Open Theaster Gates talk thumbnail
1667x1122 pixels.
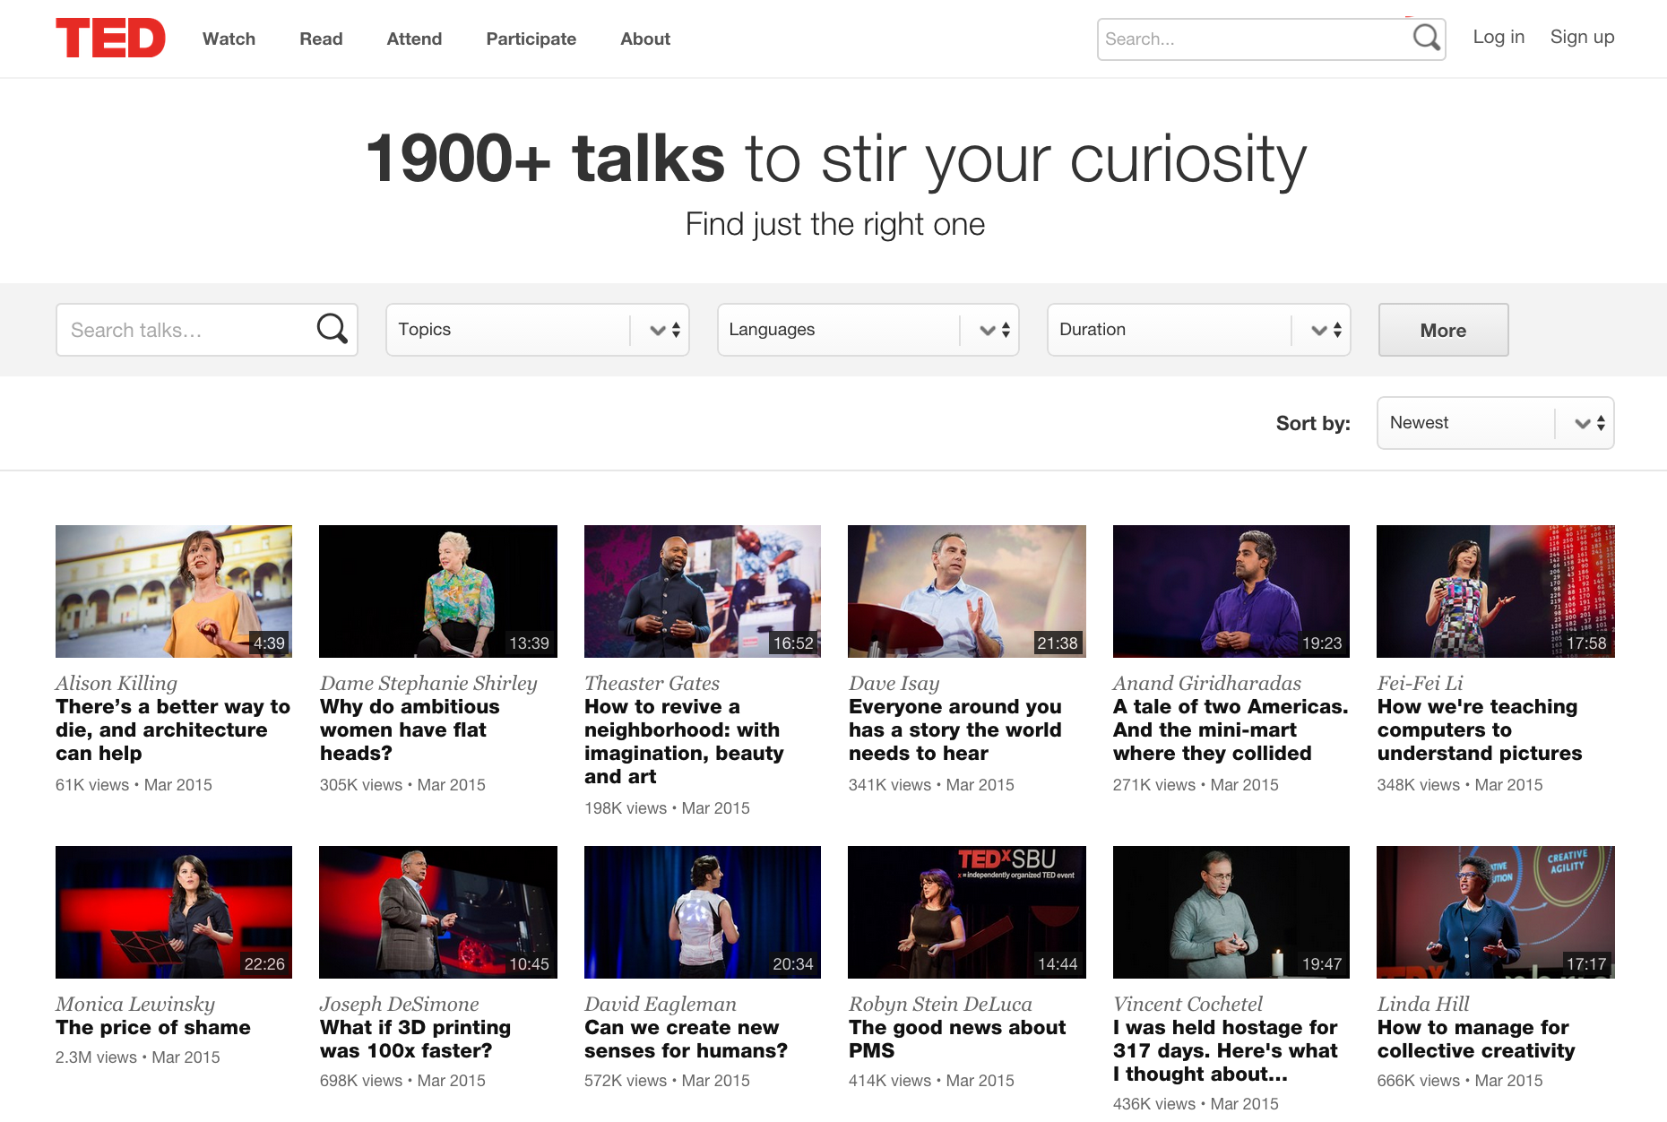[703, 591]
